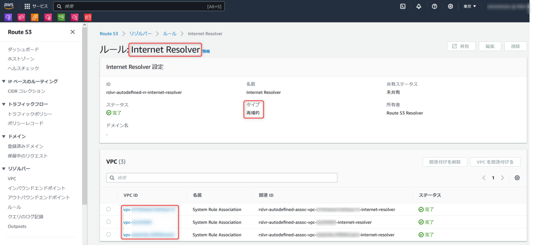
Task: Click the AWS logo home icon
Action: click(x=9, y=6)
